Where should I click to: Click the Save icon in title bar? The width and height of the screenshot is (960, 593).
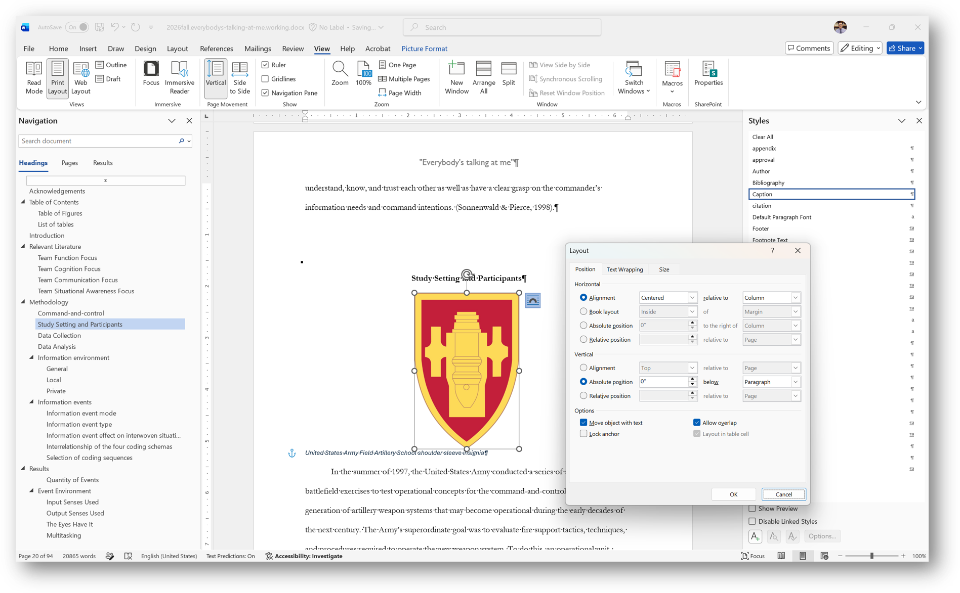pos(100,27)
